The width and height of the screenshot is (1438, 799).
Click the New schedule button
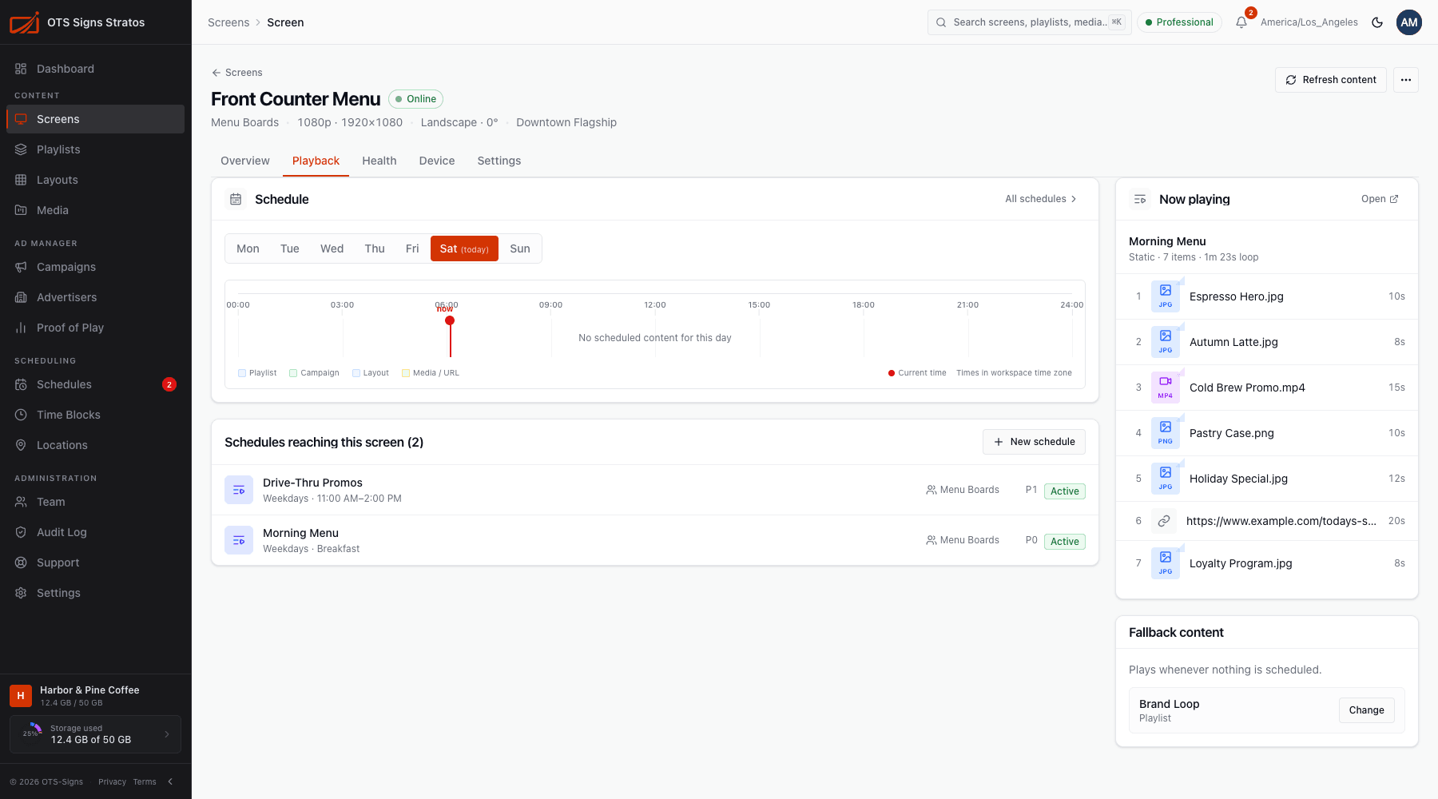pos(1034,442)
